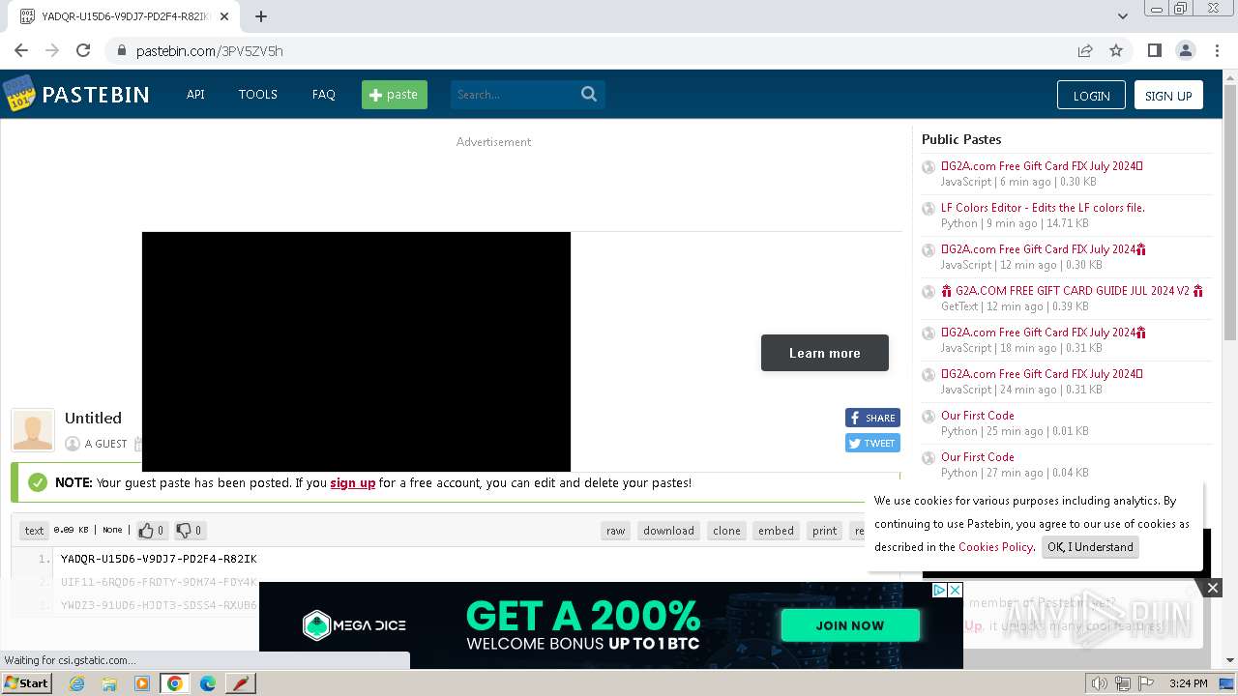
Task: Click the AdChoices triangle icon on banner
Action: (x=939, y=590)
